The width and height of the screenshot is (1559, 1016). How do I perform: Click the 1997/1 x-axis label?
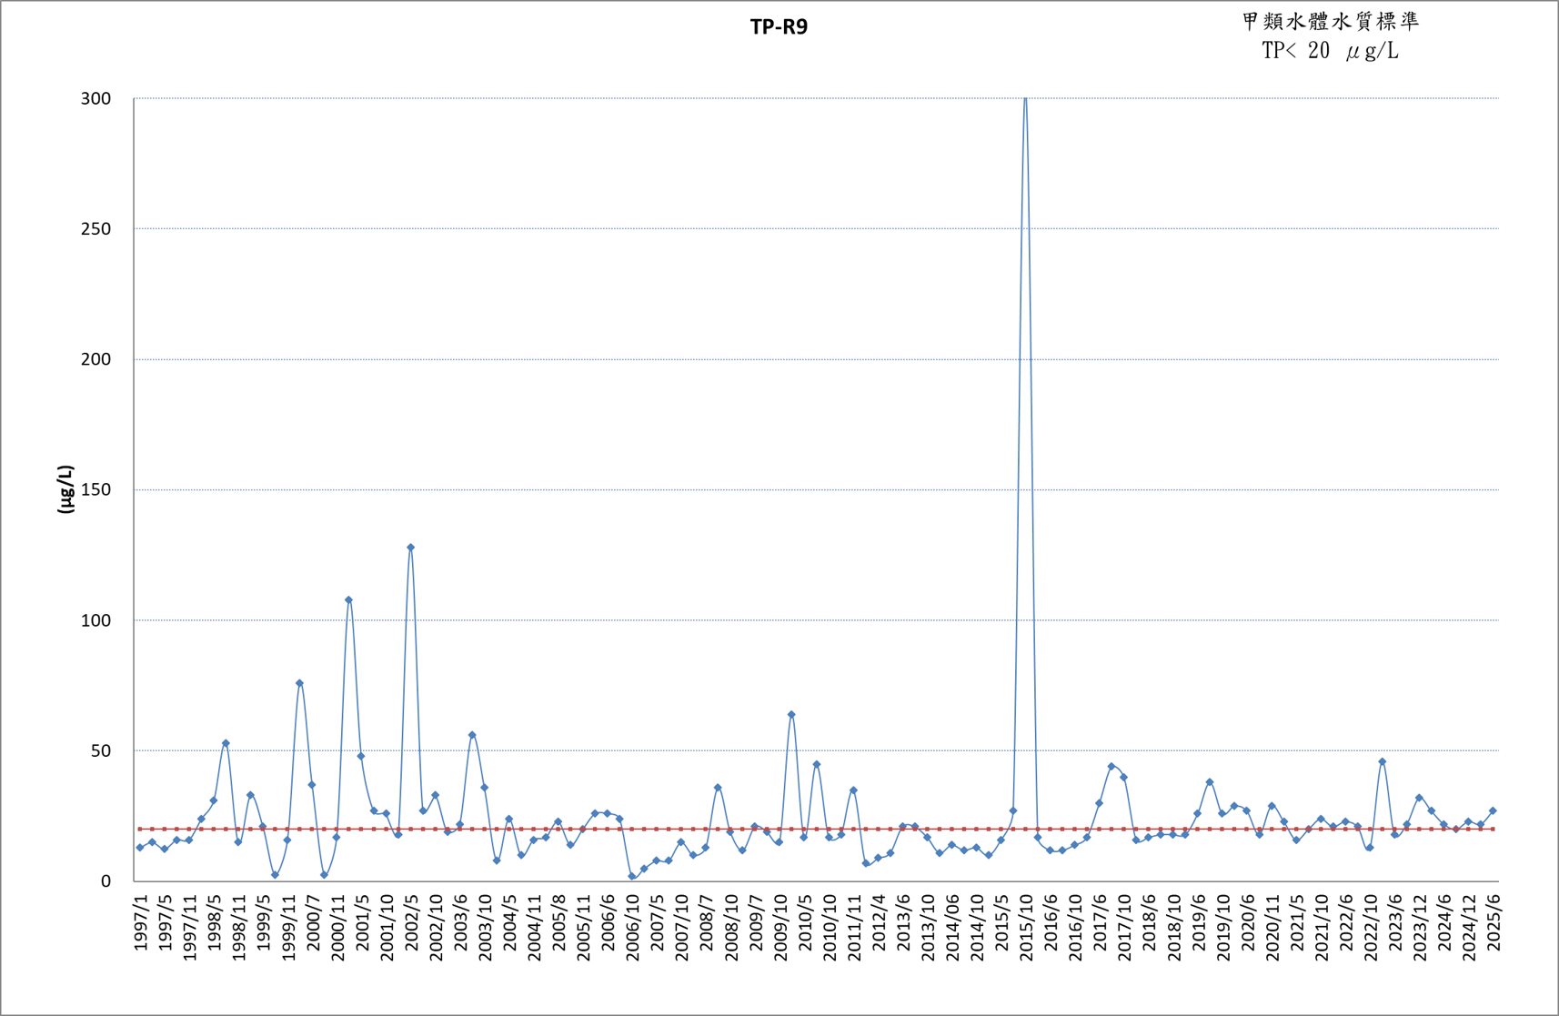coord(141,922)
